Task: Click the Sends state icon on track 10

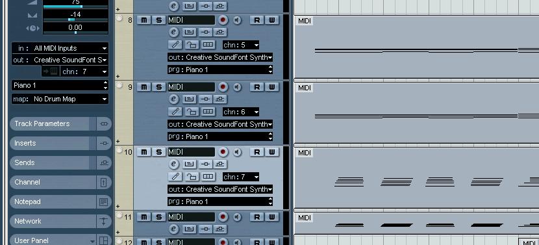Action: [x=220, y=164]
